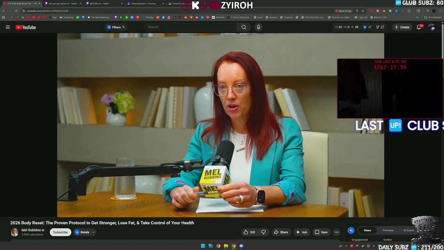The image size is (444, 250).
Task: Open the Mel Robbins channel avatar
Action: [15, 232]
